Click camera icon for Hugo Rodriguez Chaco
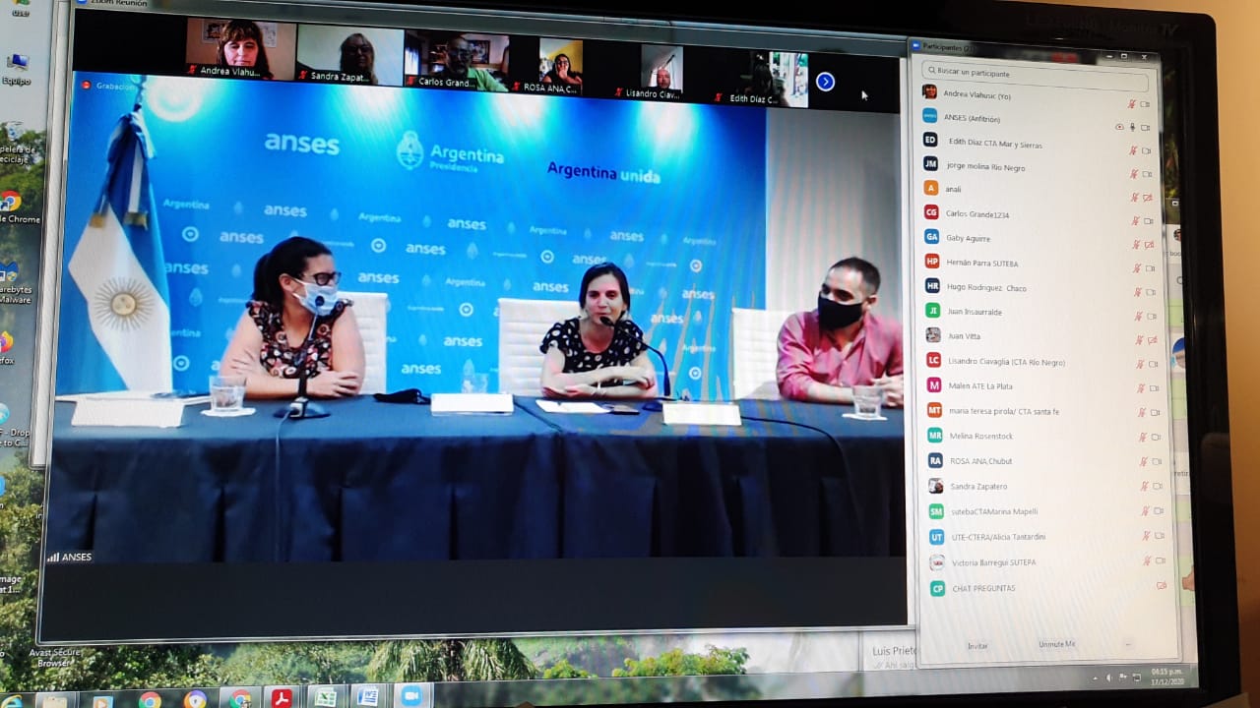The height and width of the screenshot is (708, 1260). tap(1151, 293)
